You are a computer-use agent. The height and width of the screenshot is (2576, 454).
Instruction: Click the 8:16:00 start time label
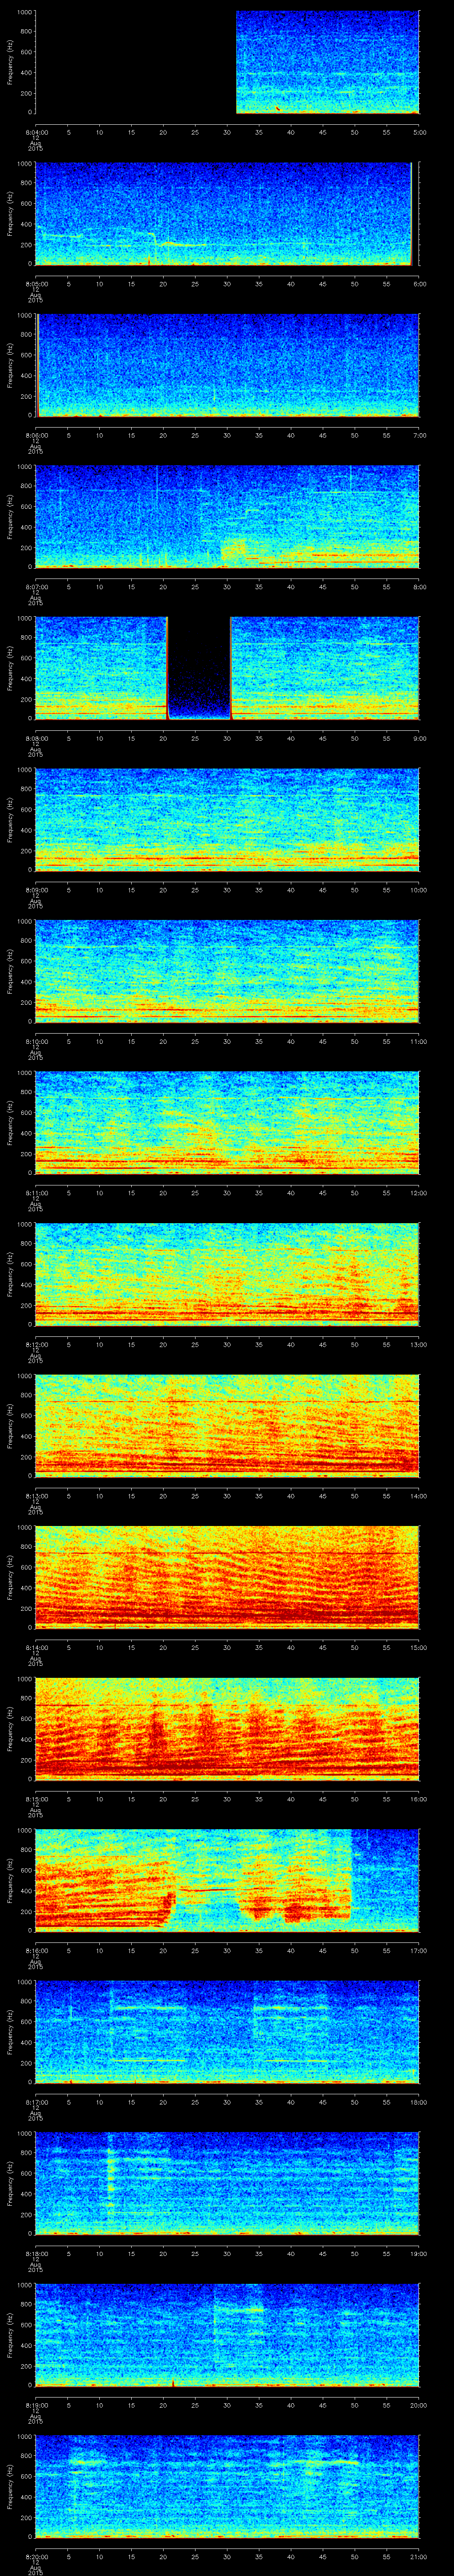point(36,1950)
